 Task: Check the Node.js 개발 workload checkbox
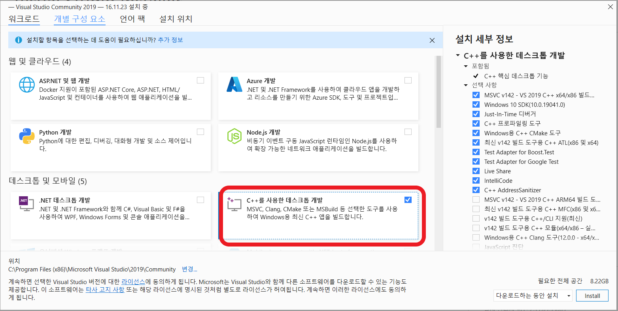coord(408,132)
